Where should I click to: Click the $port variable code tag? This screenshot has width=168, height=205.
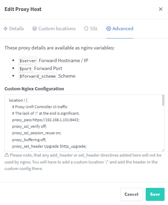coord(25,69)
